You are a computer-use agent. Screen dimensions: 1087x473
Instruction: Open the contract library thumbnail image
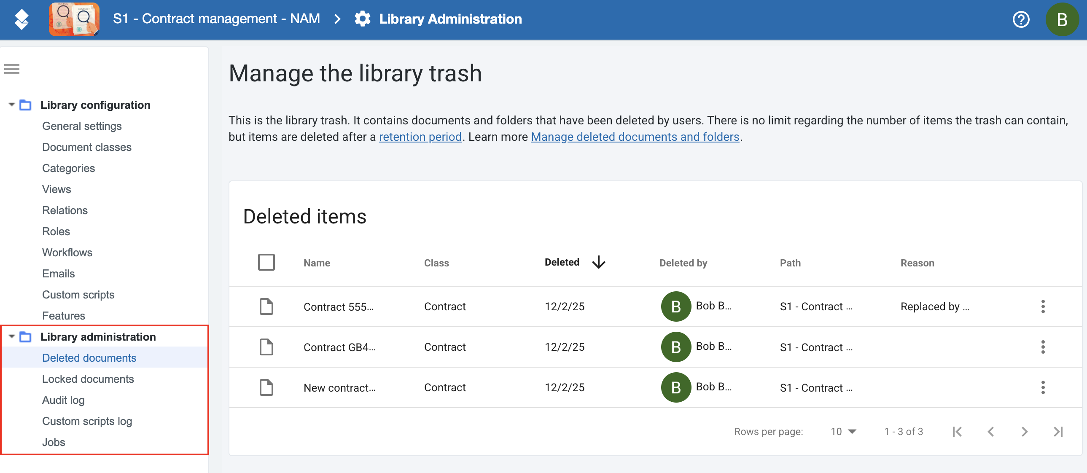[x=74, y=19]
